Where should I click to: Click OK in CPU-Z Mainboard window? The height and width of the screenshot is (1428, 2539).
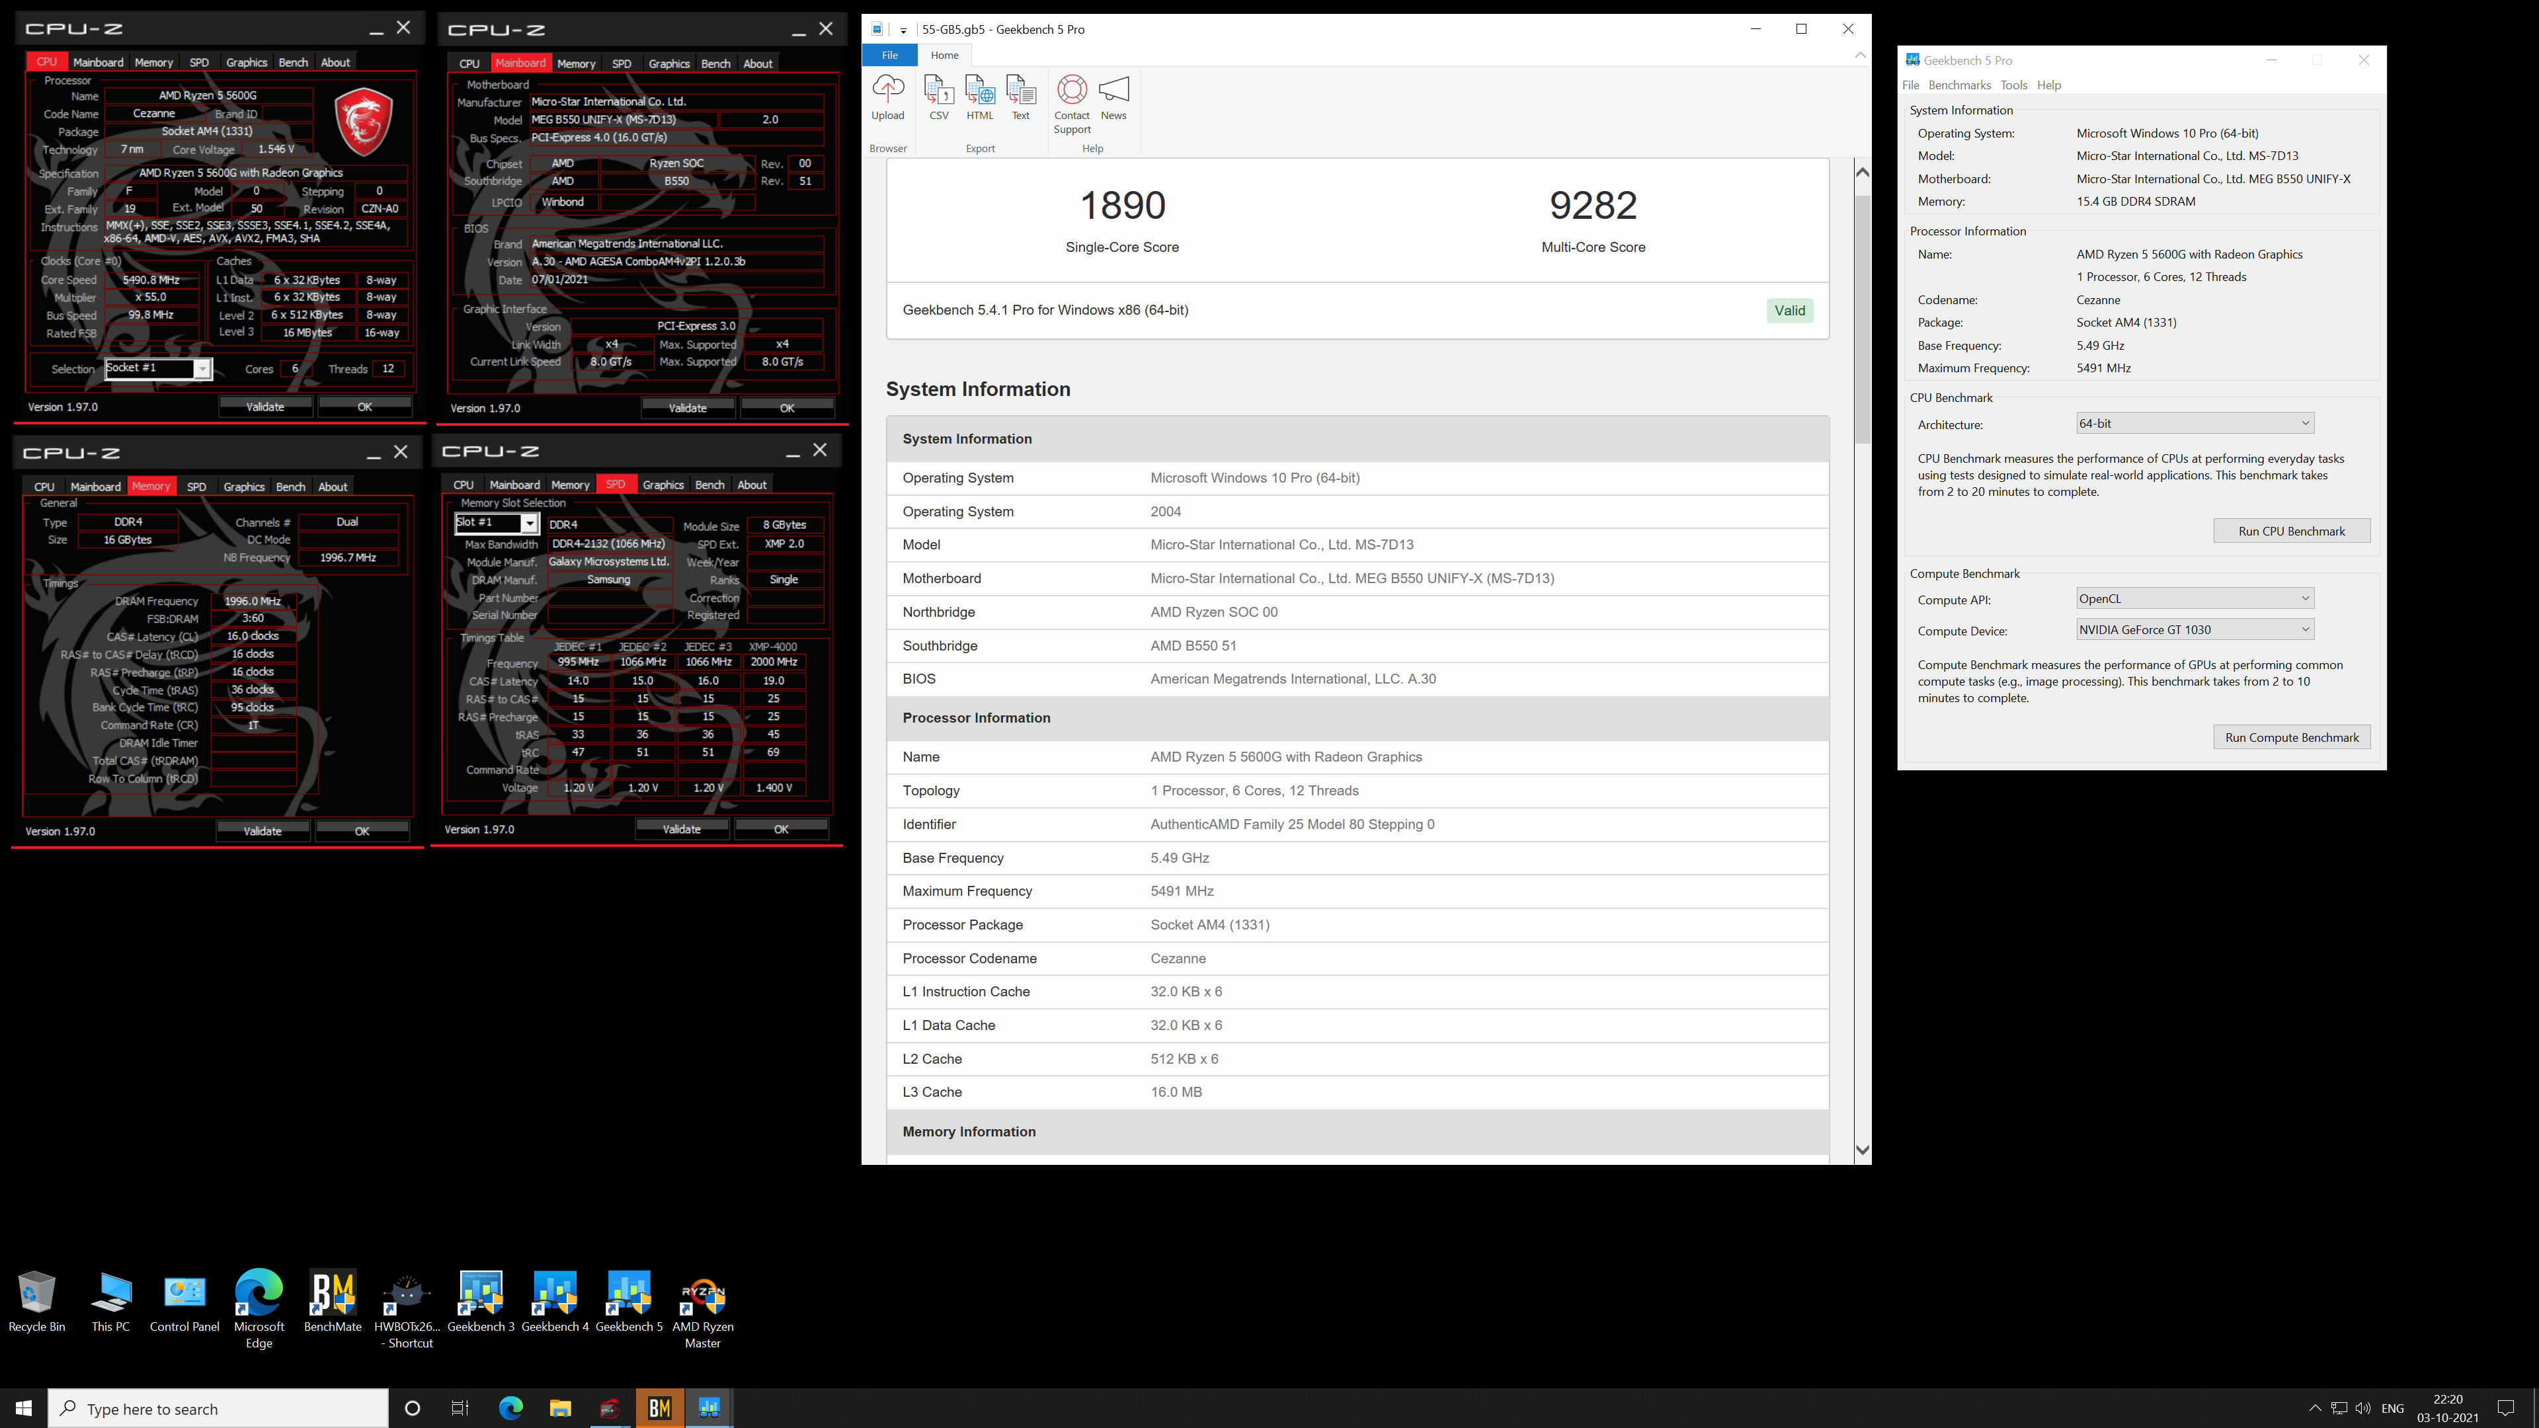click(787, 408)
